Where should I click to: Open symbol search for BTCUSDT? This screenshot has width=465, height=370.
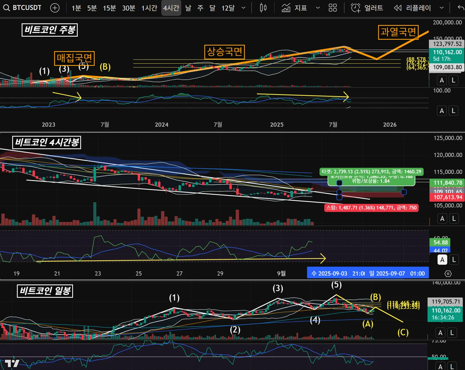click(23, 8)
